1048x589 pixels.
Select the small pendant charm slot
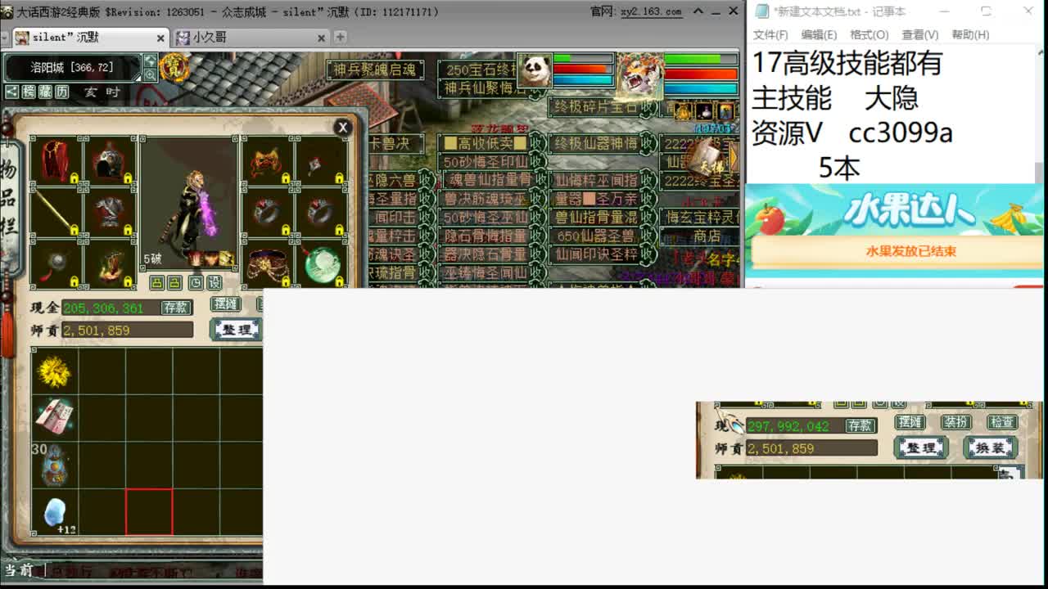pos(320,161)
